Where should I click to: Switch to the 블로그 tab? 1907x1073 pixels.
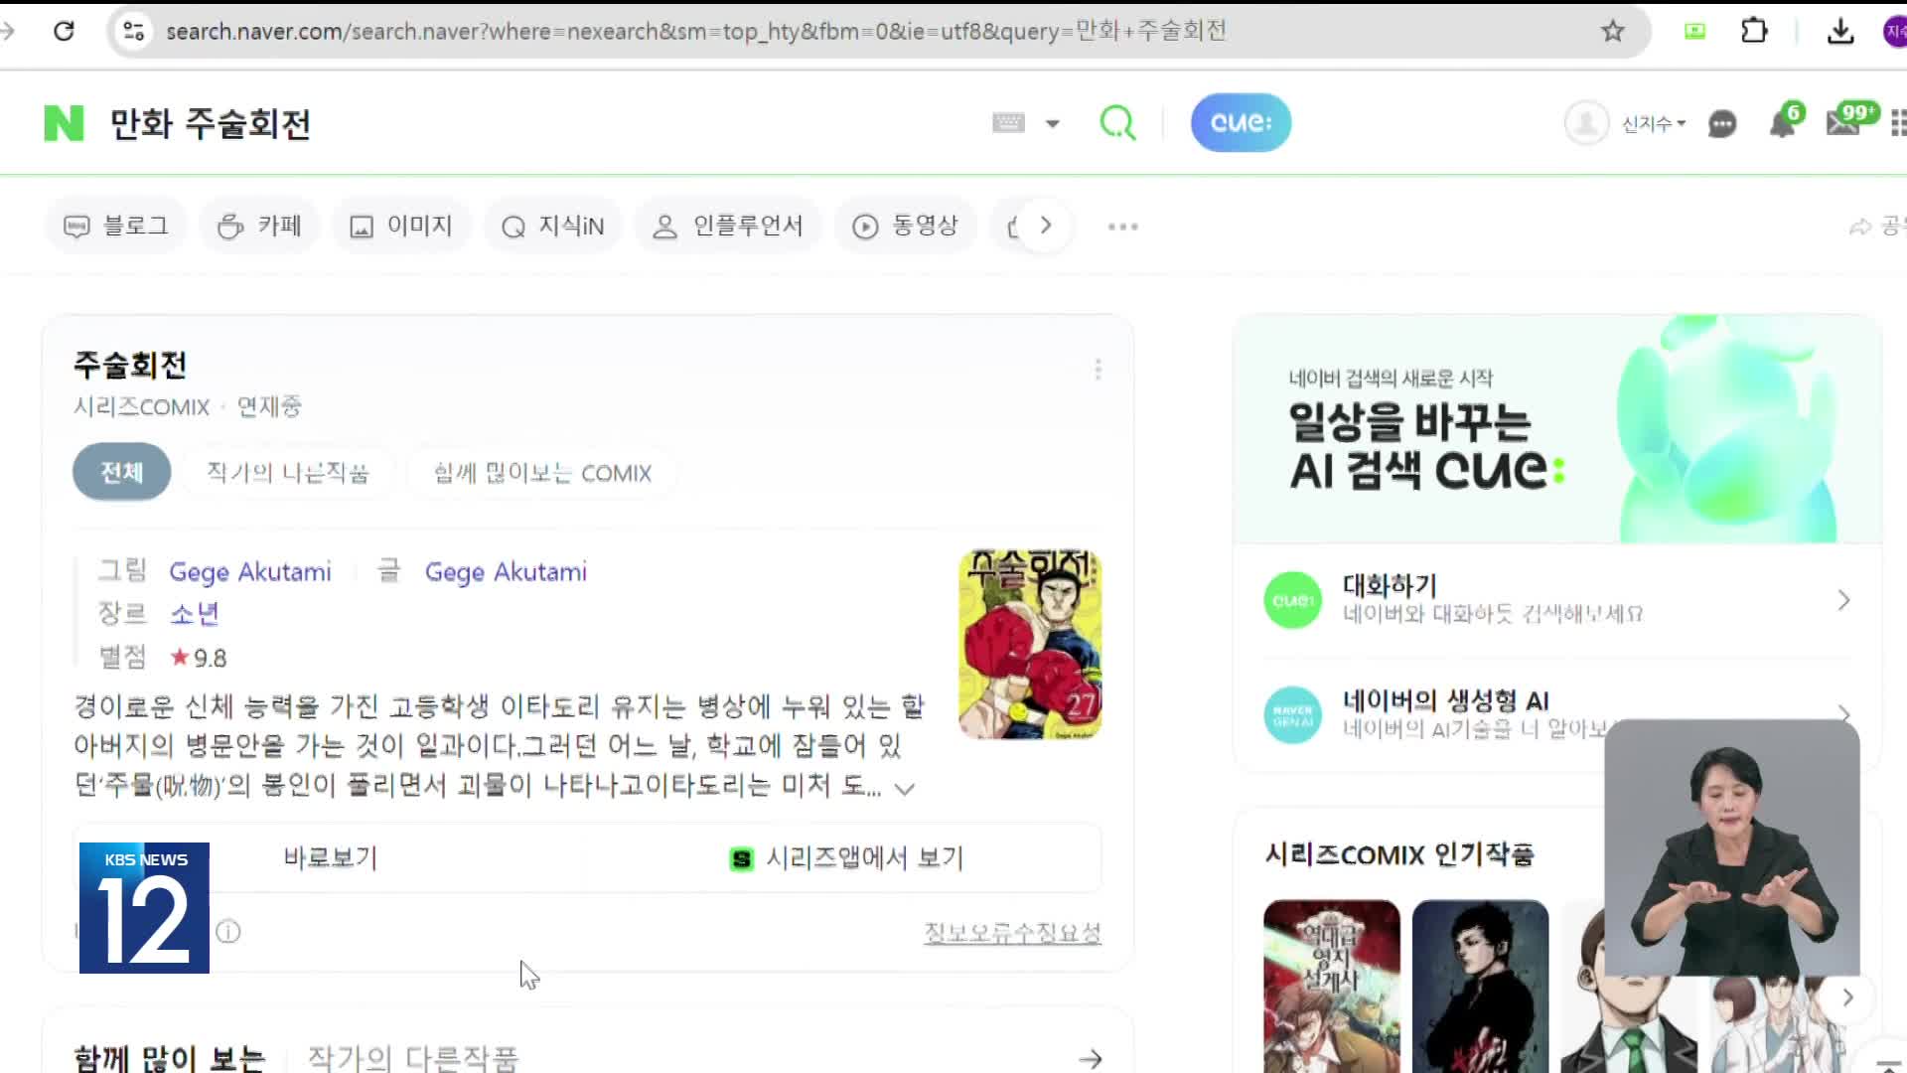[116, 227]
